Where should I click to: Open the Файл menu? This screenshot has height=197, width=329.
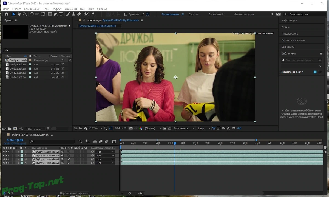tap(6, 9)
